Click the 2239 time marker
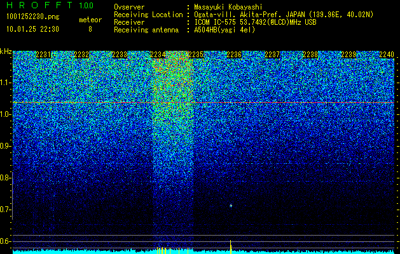 (348, 55)
